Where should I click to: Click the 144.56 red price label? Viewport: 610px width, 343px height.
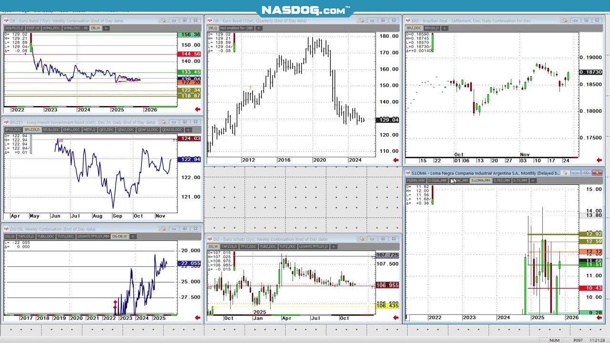(x=189, y=54)
